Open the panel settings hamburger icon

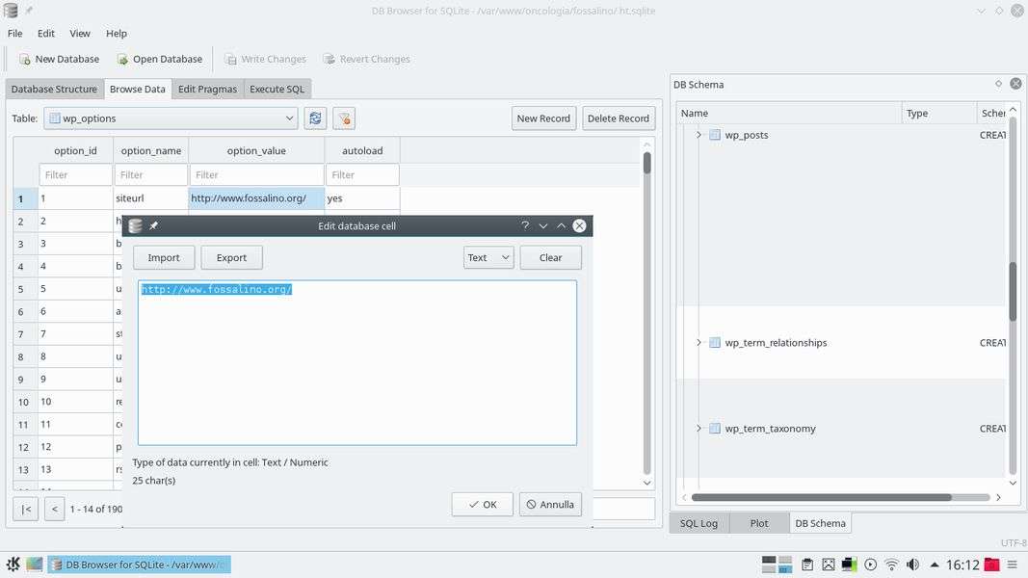pyautogui.click(x=1013, y=565)
